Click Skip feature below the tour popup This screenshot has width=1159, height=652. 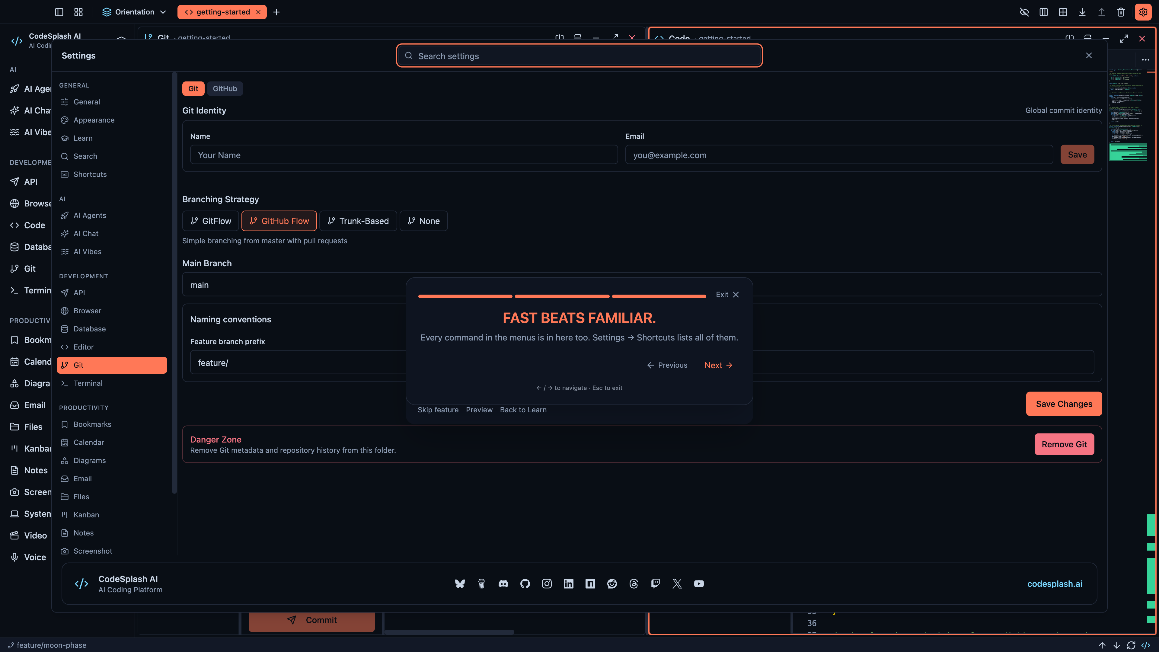click(438, 410)
